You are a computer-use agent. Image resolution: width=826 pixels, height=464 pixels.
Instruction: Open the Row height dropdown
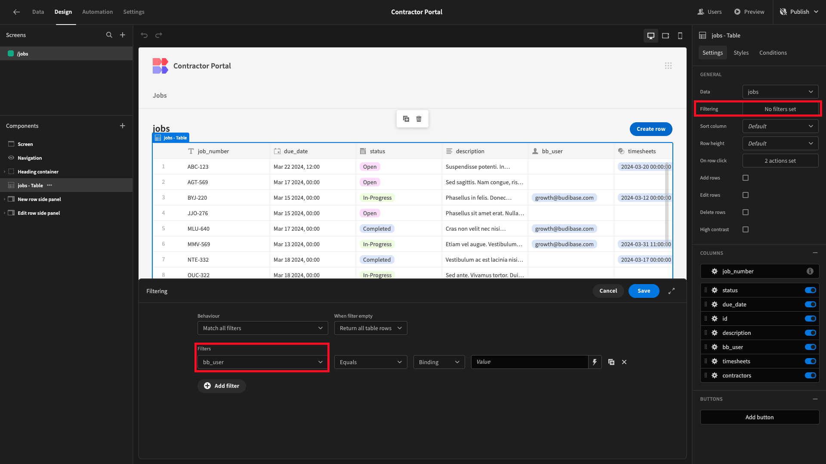click(780, 143)
